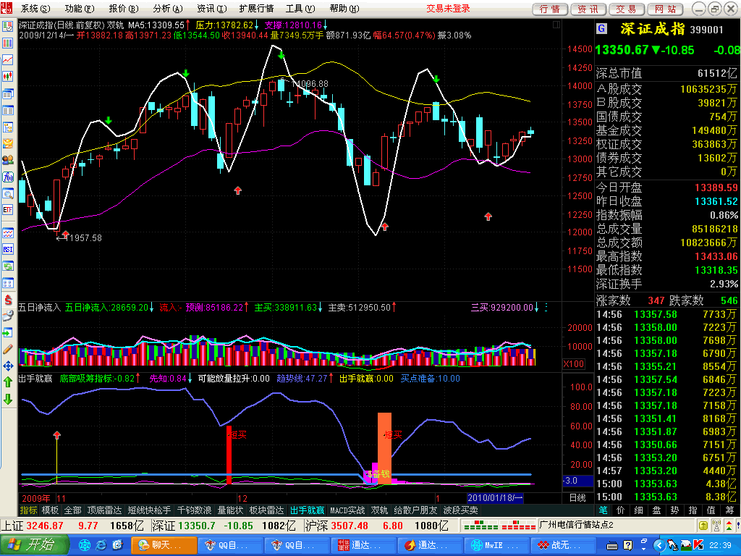The width and height of the screenshot is (741, 556).
Task: Click the Windows 开始 start button
Action: pyautogui.click(x=33, y=544)
